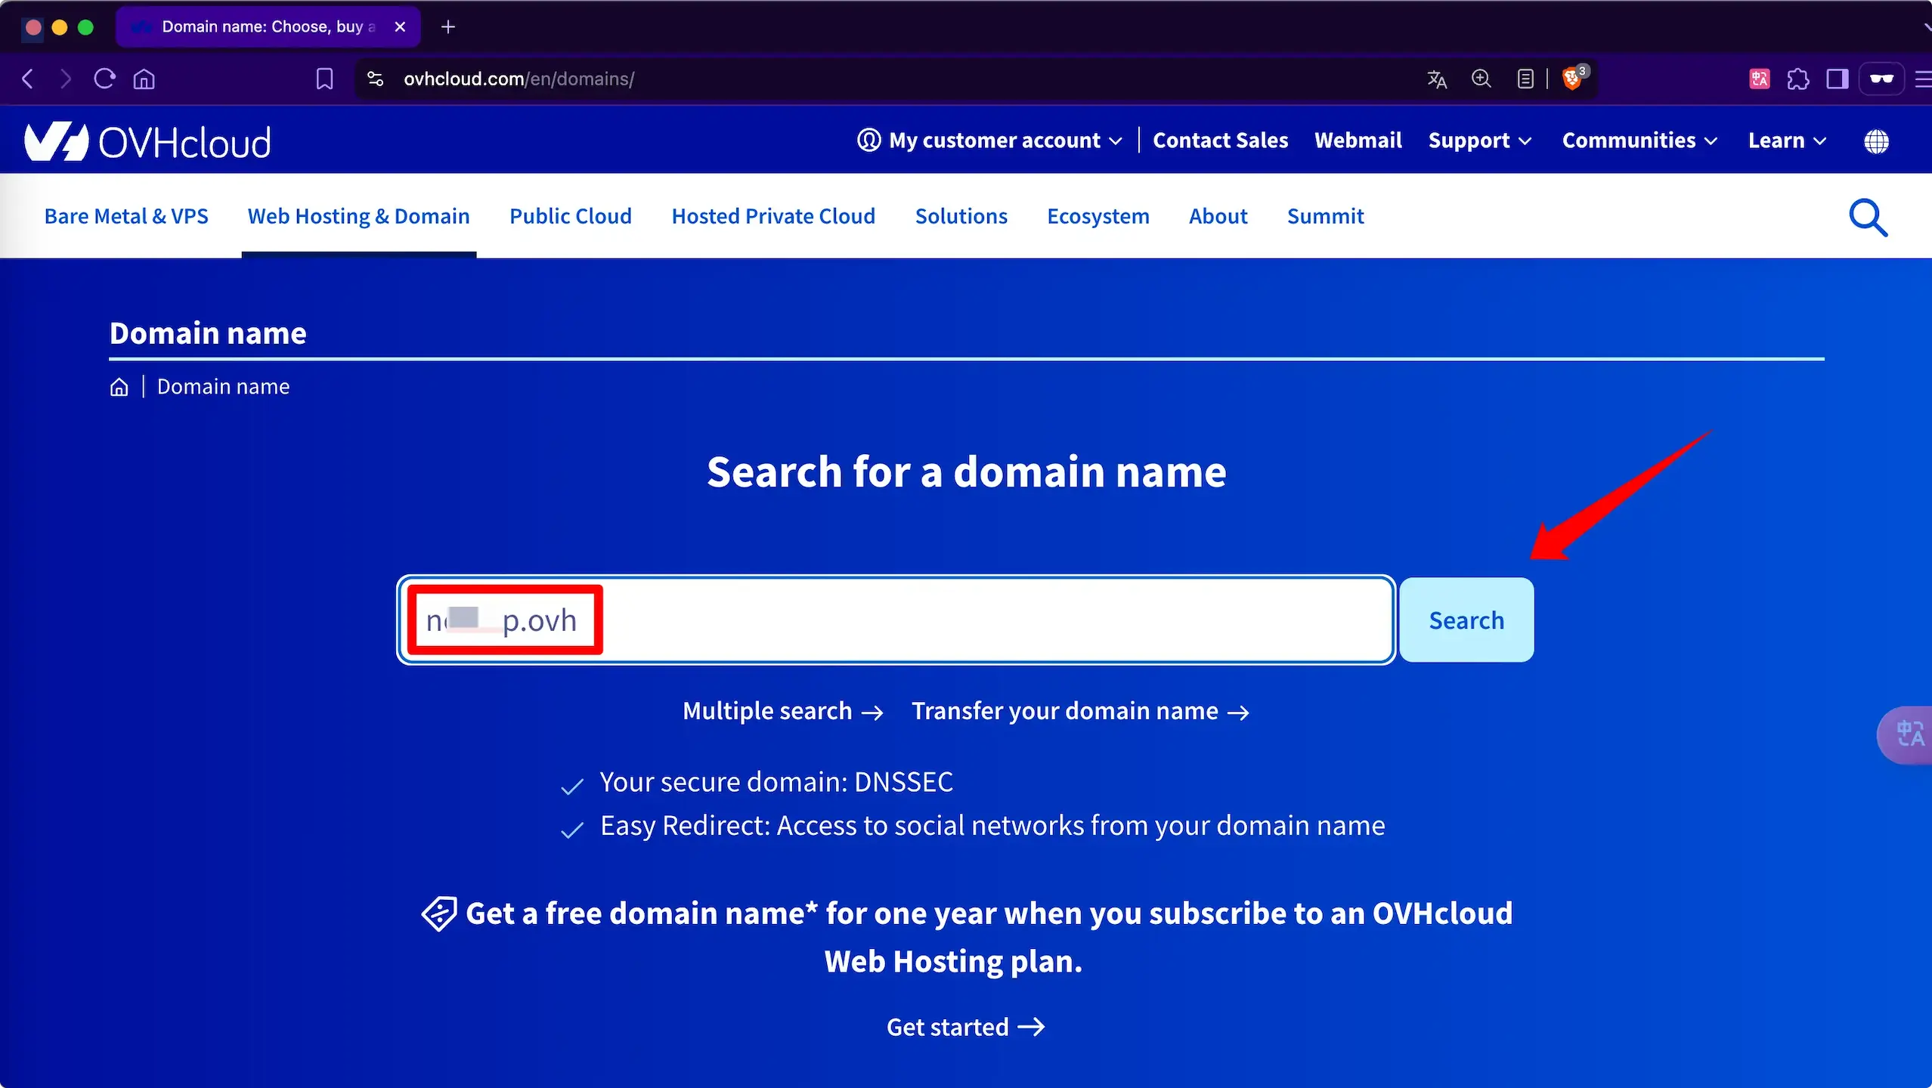Image resolution: width=1932 pixels, height=1088 pixels.
Task: Open Web Hosting & Domain menu
Action: (359, 216)
